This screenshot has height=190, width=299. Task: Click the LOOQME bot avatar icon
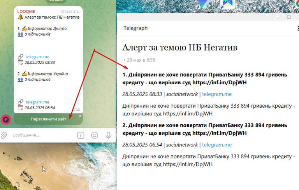(6, 120)
